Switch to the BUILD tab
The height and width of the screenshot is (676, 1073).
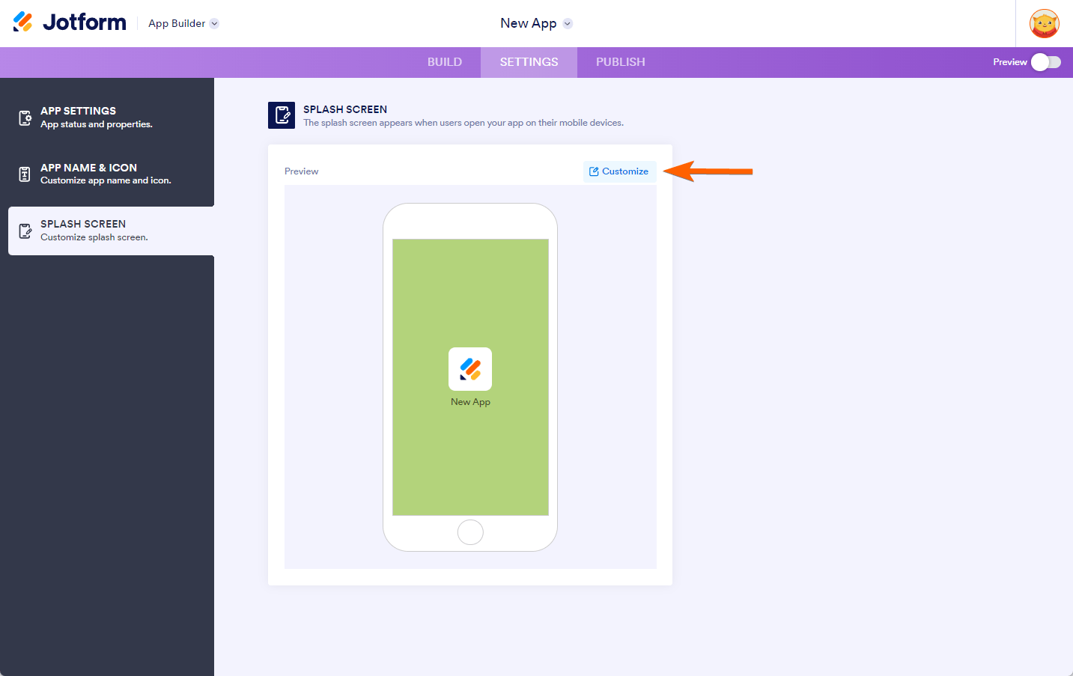pos(444,62)
